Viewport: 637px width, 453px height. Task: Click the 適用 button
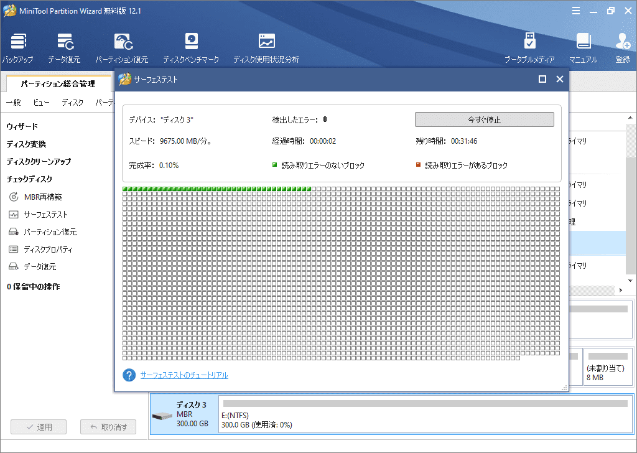[x=38, y=426]
